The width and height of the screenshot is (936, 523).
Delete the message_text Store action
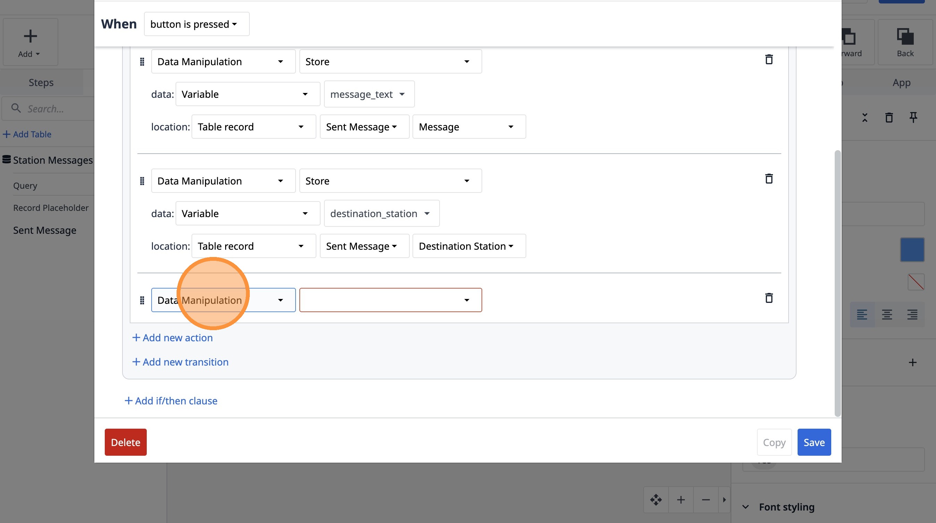[x=768, y=60]
